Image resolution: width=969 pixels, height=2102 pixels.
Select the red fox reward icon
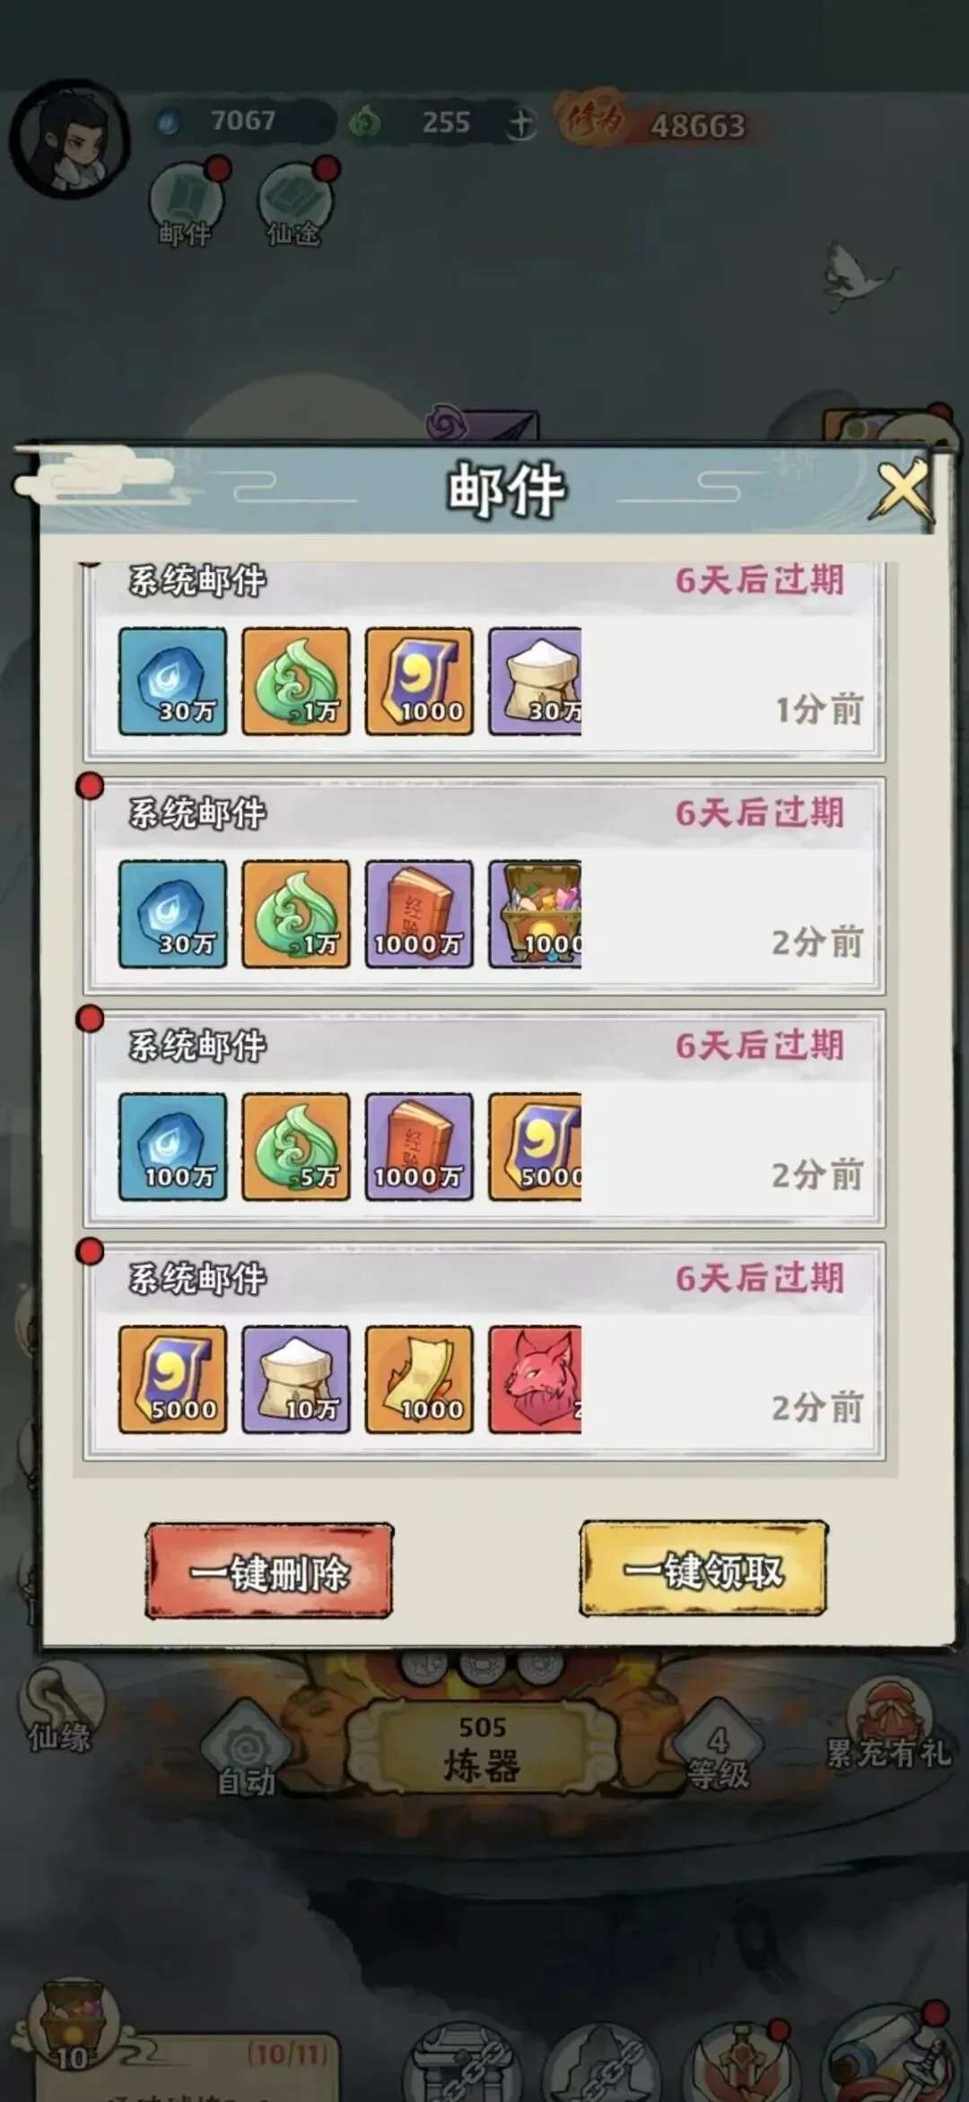pos(535,1379)
